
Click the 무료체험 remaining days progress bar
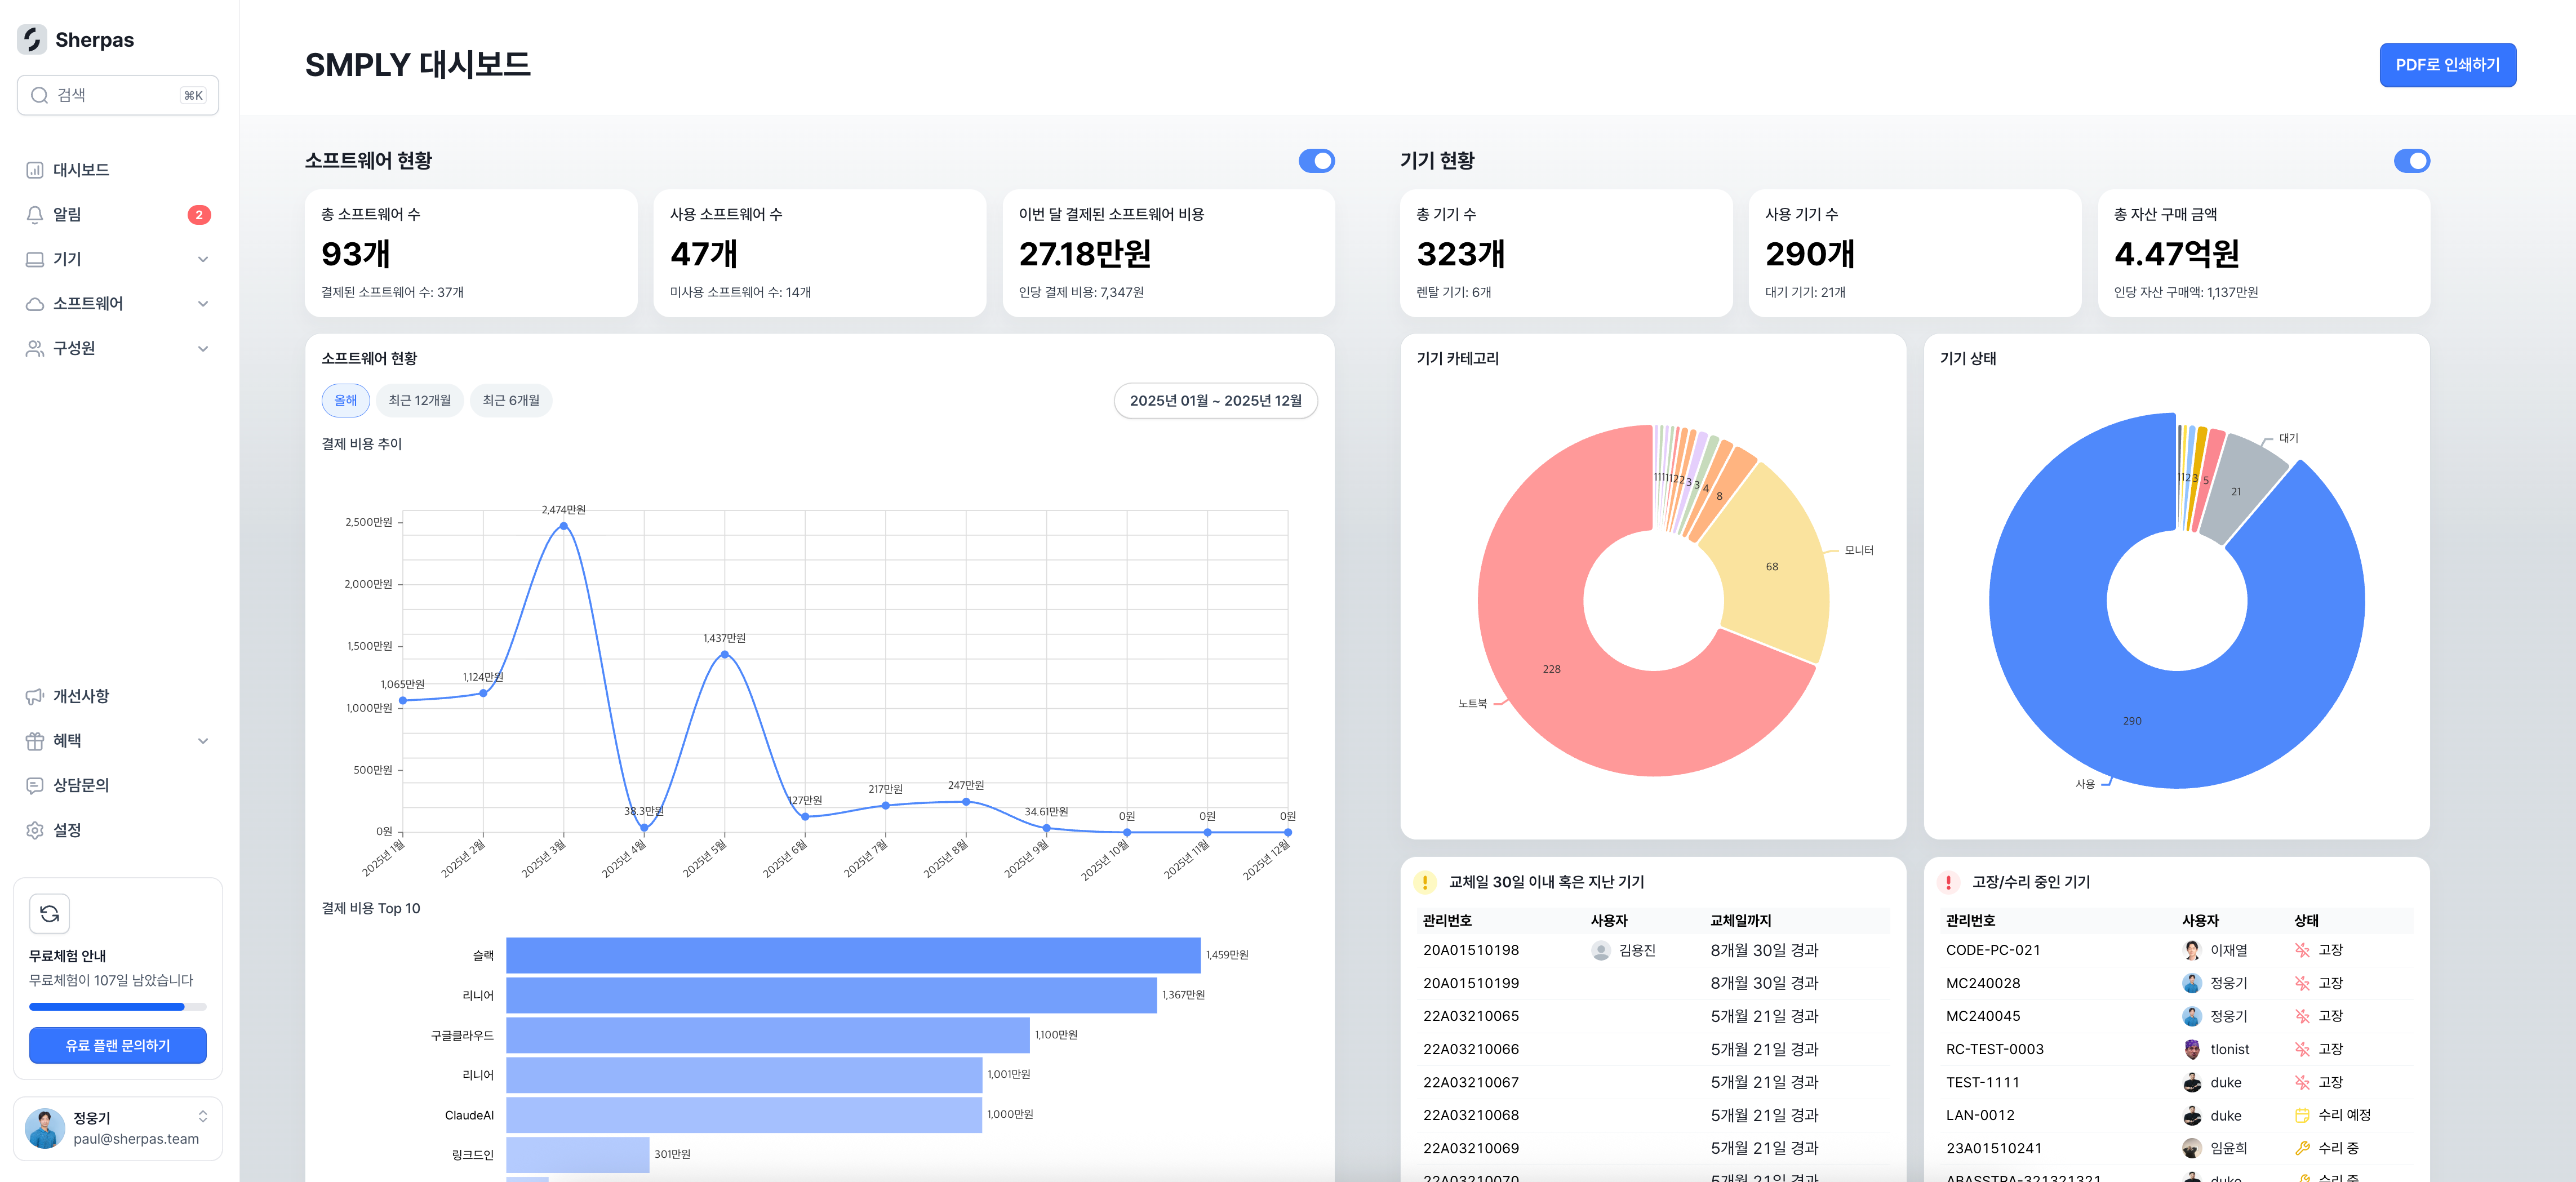coord(118,1007)
